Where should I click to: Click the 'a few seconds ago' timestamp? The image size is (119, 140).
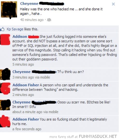point(27,129)
